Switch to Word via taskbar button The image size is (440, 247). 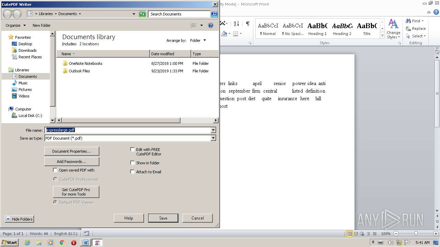(x=86, y=243)
